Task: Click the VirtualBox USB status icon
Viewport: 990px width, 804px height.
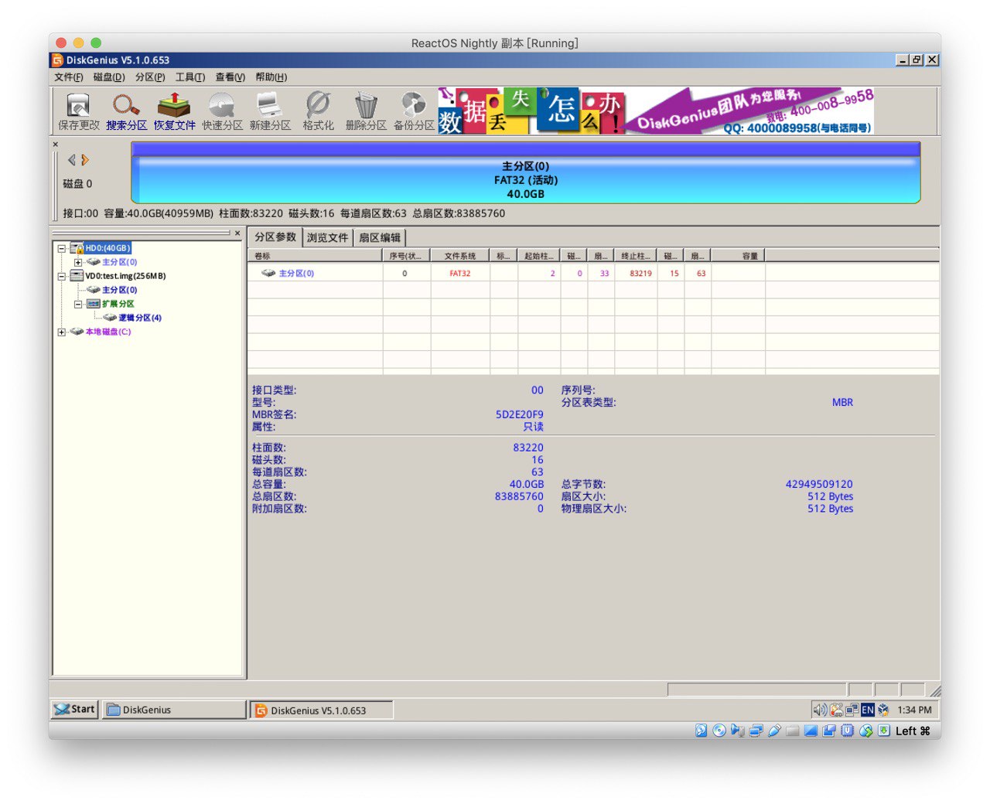Action: pos(774,731)
